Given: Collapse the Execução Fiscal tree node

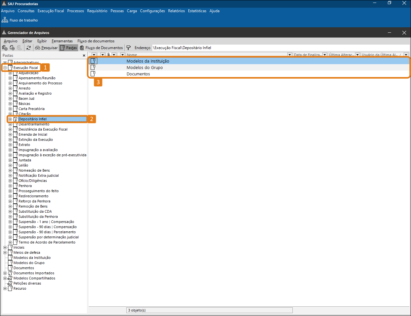Looking at the screenshot, I should tap(5, 68).
